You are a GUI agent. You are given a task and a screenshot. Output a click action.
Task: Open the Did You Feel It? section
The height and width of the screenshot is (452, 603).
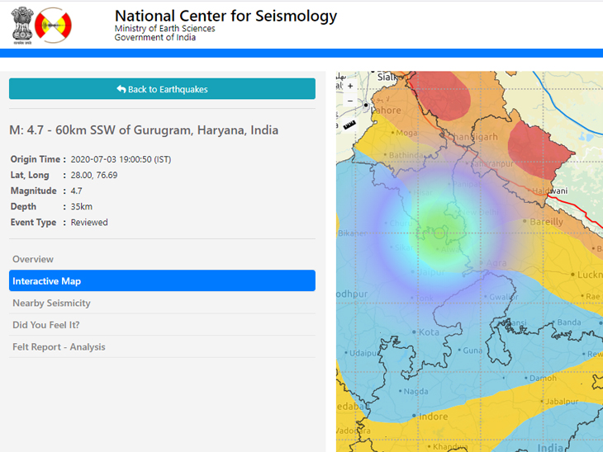[x=45, y=325]
